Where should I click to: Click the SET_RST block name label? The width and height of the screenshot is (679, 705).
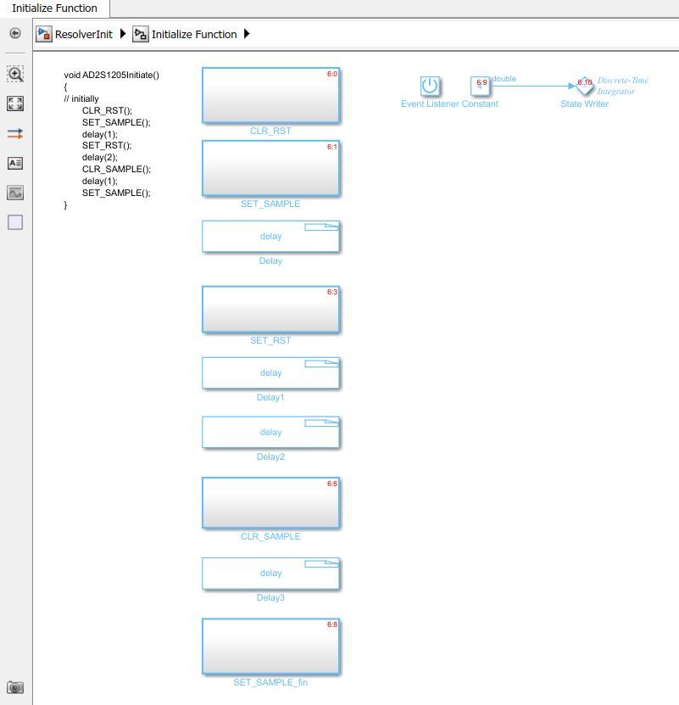click(270, 340)
